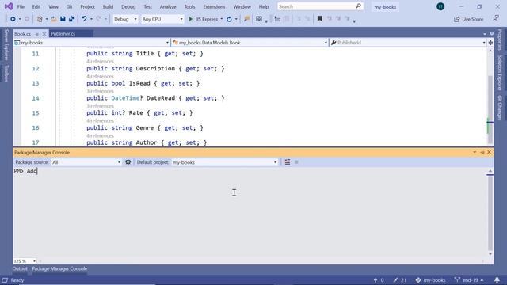Open the Server Explorer side tab
Screen dimensions: 507x285
tap(6, 45)
